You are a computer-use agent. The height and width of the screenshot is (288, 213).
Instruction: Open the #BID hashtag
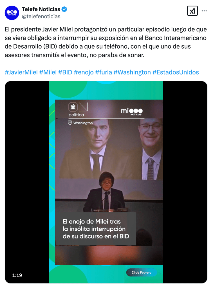coord(65,72)
